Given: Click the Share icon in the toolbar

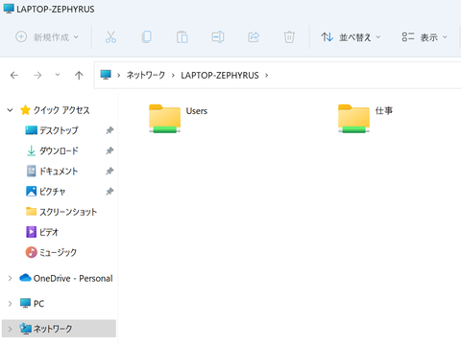Looking at the screenshot, I should click(x=254, y=37).
